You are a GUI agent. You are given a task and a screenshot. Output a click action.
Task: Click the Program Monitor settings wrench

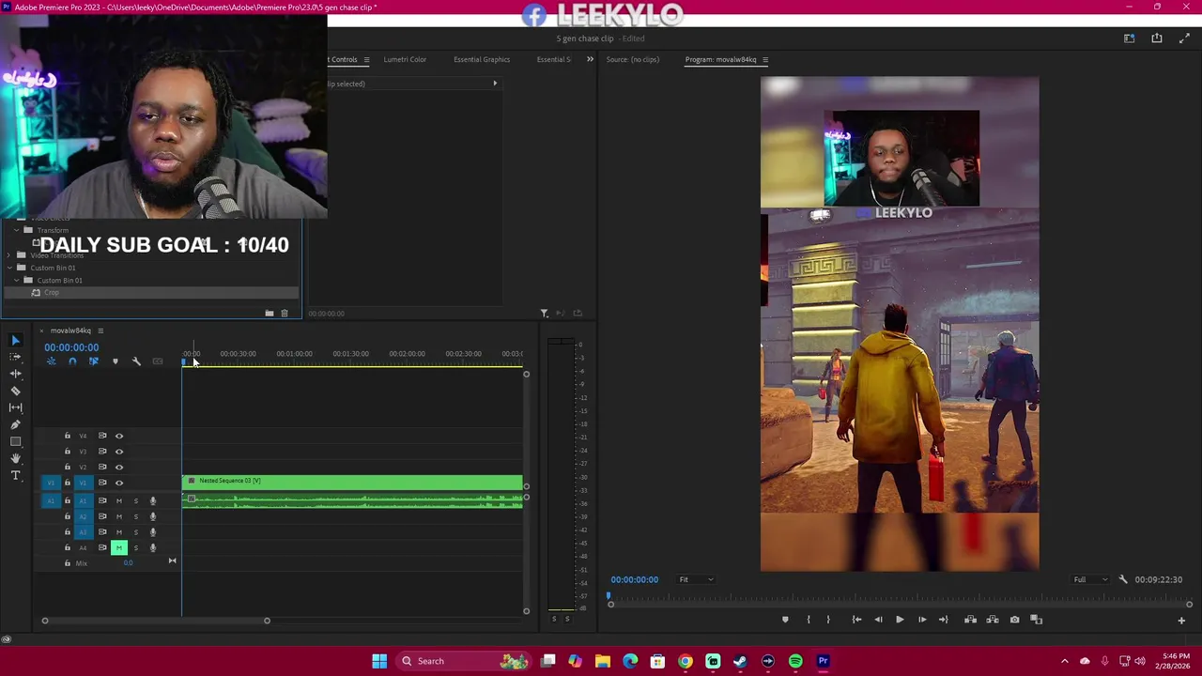point(1123,579)
